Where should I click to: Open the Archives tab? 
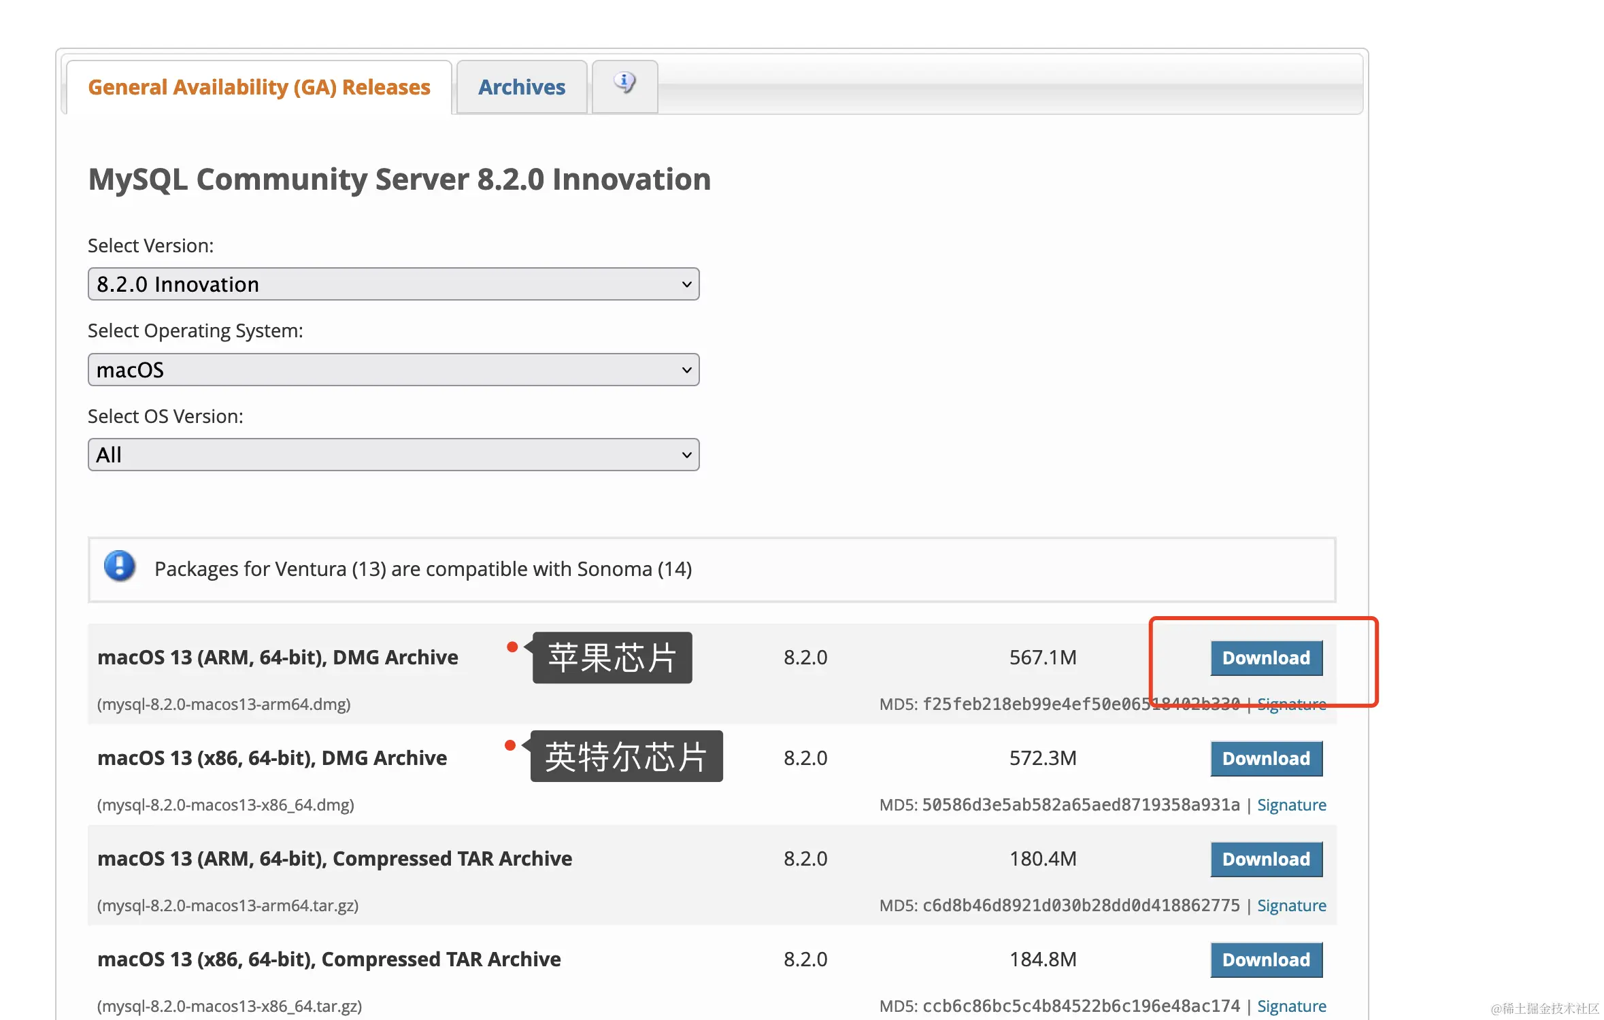click(x=522, y=87)
